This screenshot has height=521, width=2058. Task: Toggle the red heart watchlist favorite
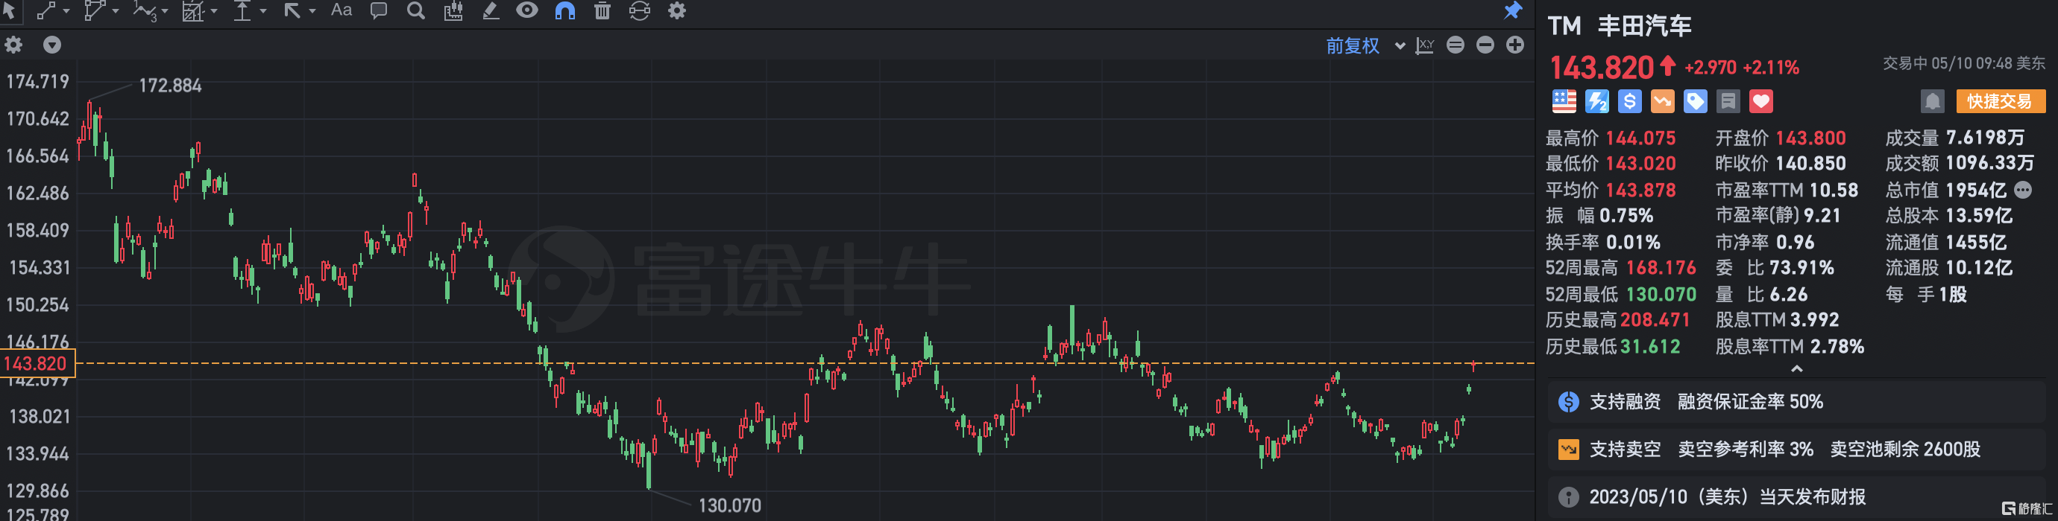coord(1760,101)
